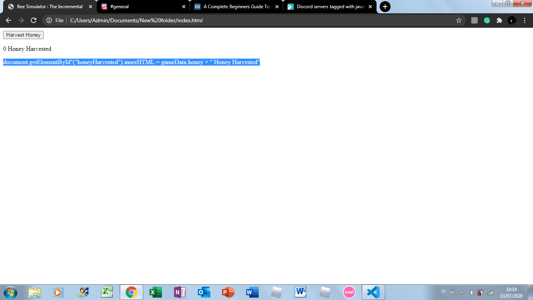The image size is (533, 300).
Task: Open the gray tilted-square icon beside osu!
Action: click(325, 292)
